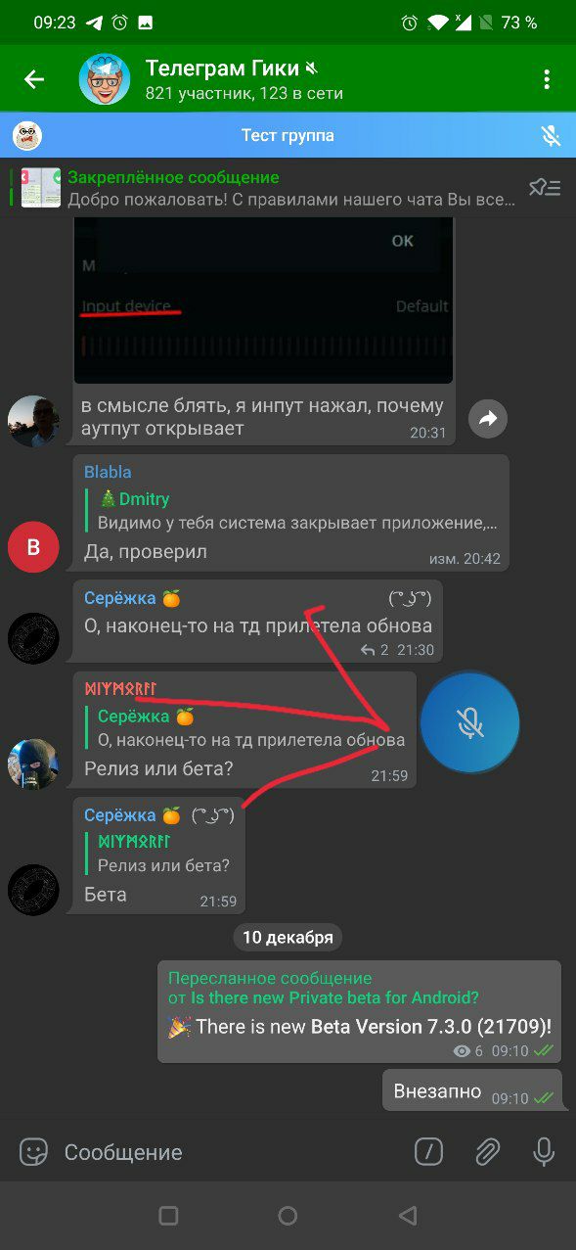Forward the screenshot message with the share arrow

(488, 419)
